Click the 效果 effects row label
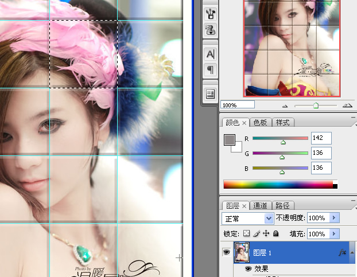The height and width of the screenshot is (277, 357). [x=261, y=269]
